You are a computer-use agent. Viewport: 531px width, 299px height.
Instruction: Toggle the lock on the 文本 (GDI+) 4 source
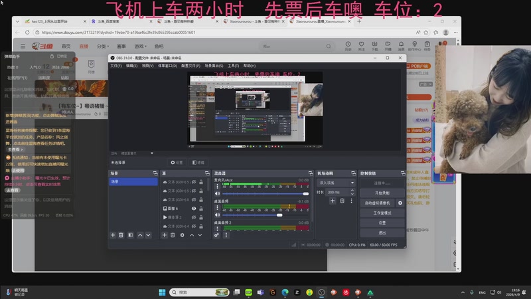tap(201, 226)
